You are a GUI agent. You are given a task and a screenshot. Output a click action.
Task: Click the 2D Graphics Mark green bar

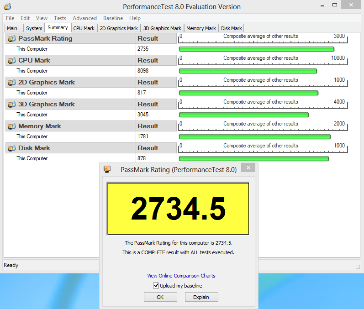248,93
